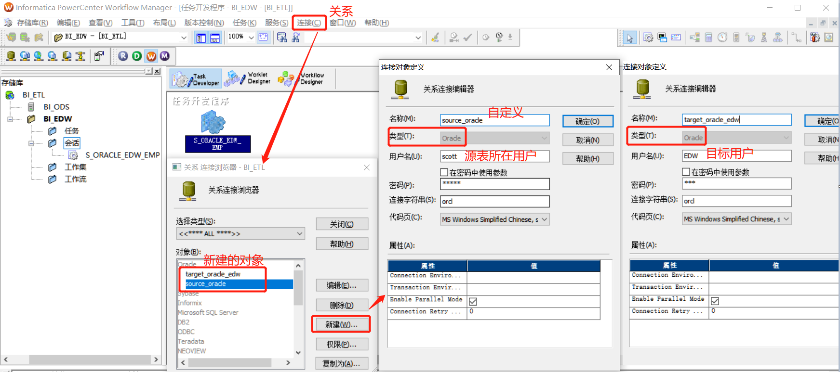Click 用户名 field containing scott
Screen dimensions: 840x372
494,156
